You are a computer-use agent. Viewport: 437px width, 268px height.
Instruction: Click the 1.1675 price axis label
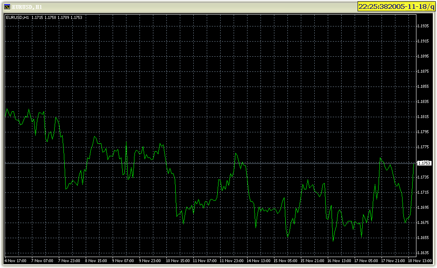click(423, 223)
